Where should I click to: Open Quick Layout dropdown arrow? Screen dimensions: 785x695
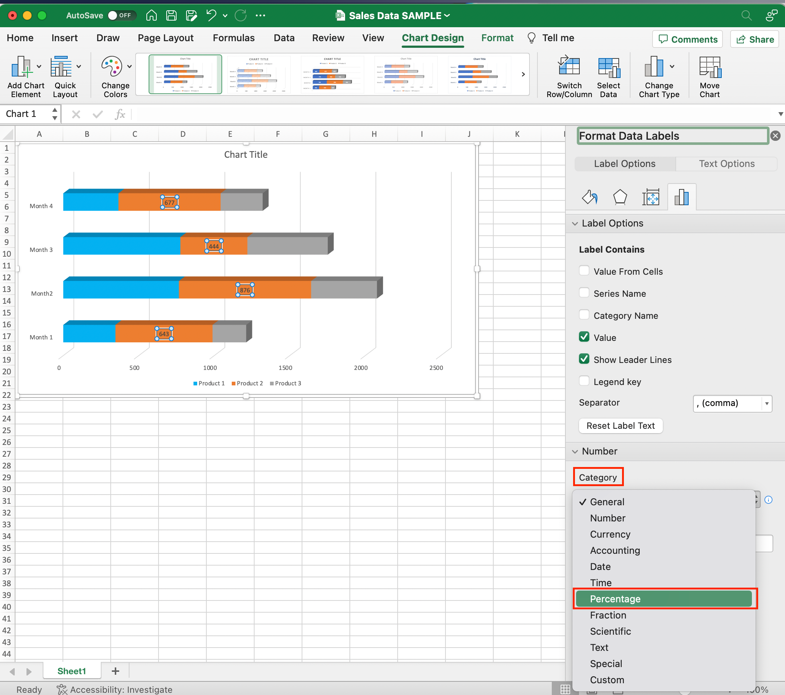[x=78, y=67]
